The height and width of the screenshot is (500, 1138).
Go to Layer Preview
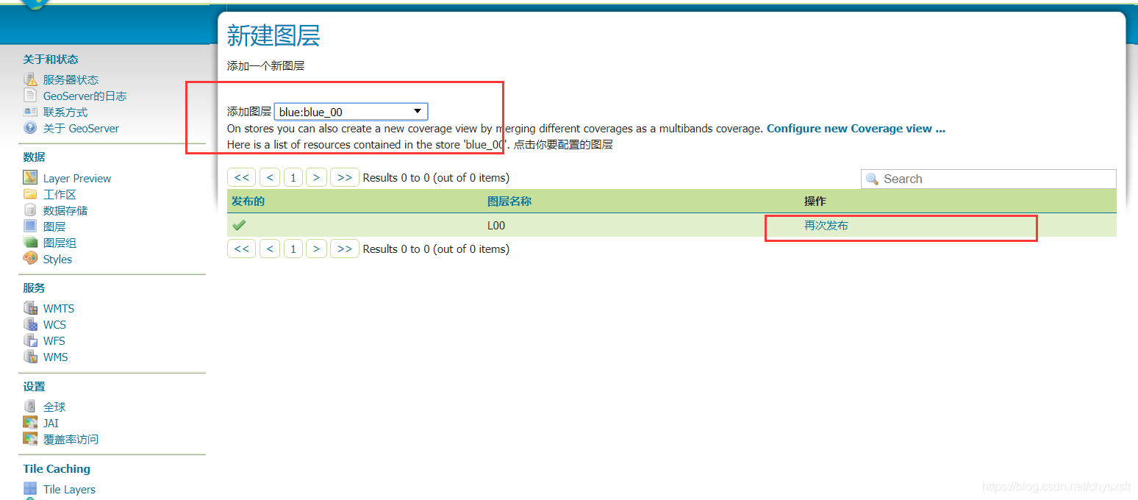[77, 178]
